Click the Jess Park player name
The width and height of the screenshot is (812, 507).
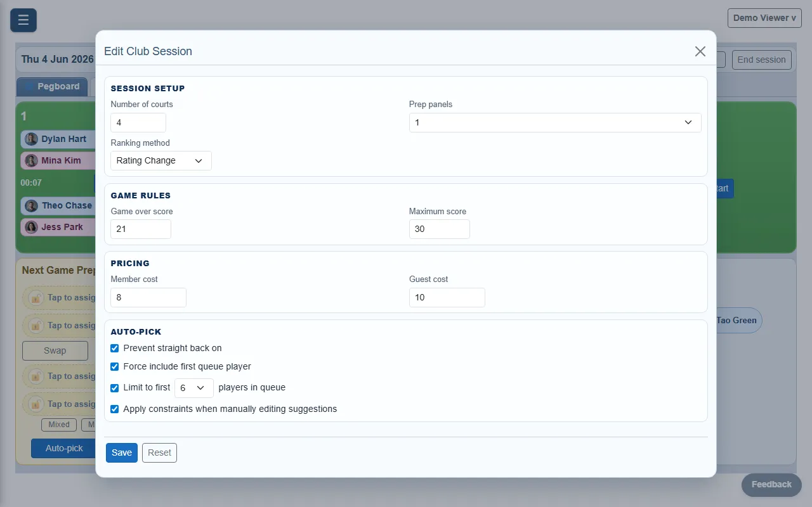coord(62,227)
